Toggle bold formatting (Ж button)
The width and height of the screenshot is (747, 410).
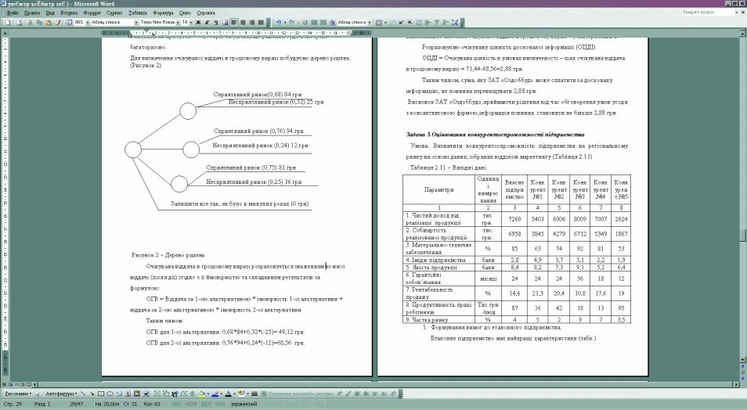(198, 23)
